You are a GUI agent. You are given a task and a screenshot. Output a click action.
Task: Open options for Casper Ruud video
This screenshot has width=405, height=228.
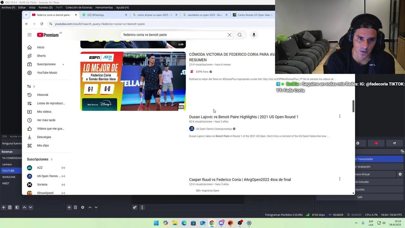click(340, 179)
